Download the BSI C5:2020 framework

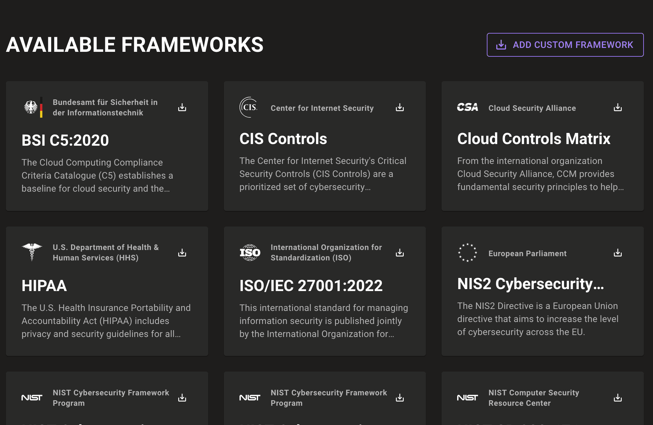tap(182, 107)
